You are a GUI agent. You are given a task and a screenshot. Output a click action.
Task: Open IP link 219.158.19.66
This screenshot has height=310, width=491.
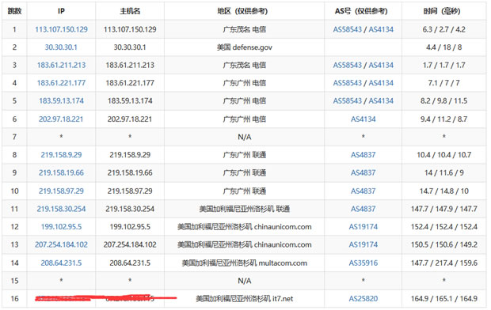click(62, 172)
